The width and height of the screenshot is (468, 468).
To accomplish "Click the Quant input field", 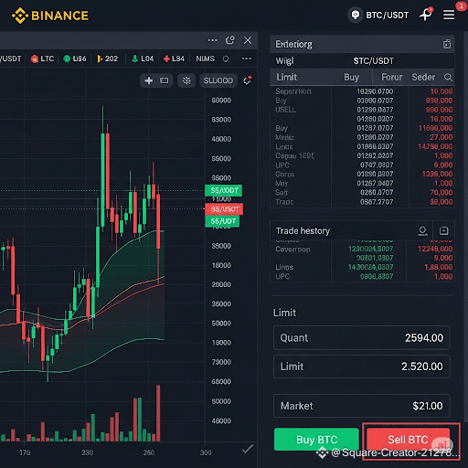I will click(x=362, y=337).
